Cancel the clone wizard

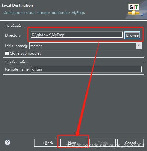click(131, 143)
